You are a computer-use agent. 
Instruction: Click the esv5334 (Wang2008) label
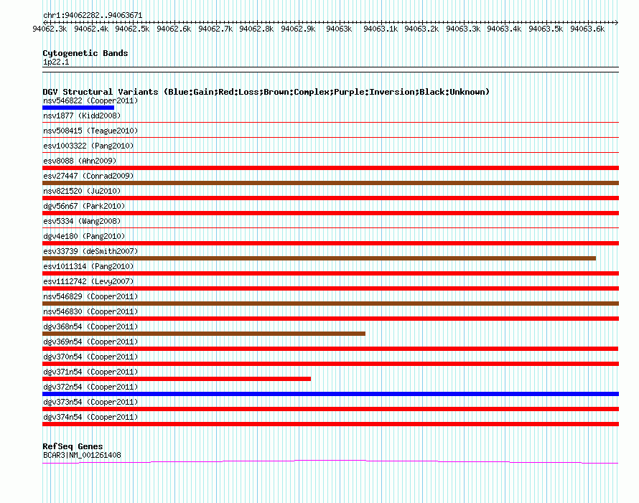click(82, 221)
